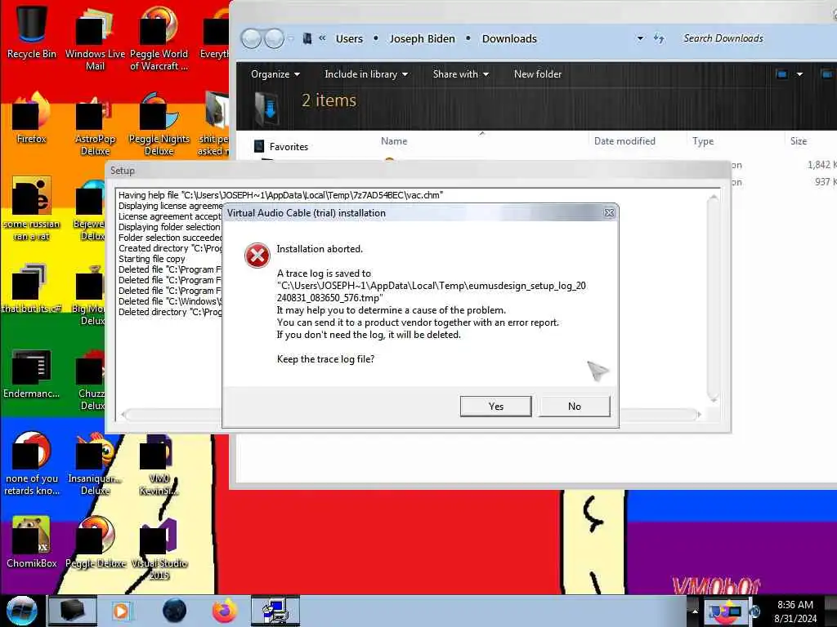Open the dark sphere taskbar icon
Viewport: 837px width, 627px height.
[x=175, y=611]
